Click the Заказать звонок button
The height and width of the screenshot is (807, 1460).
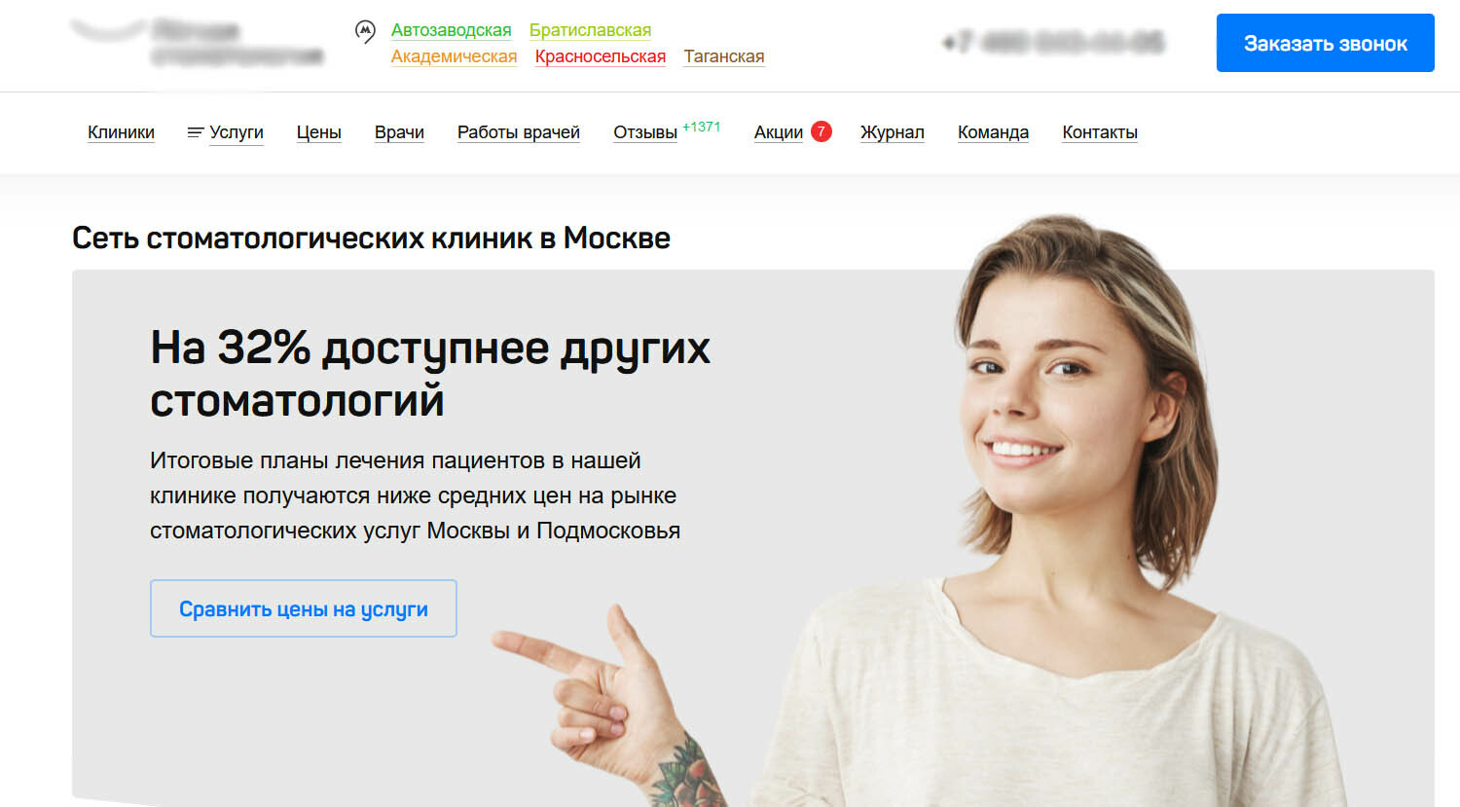click(x=1326, y=43)
